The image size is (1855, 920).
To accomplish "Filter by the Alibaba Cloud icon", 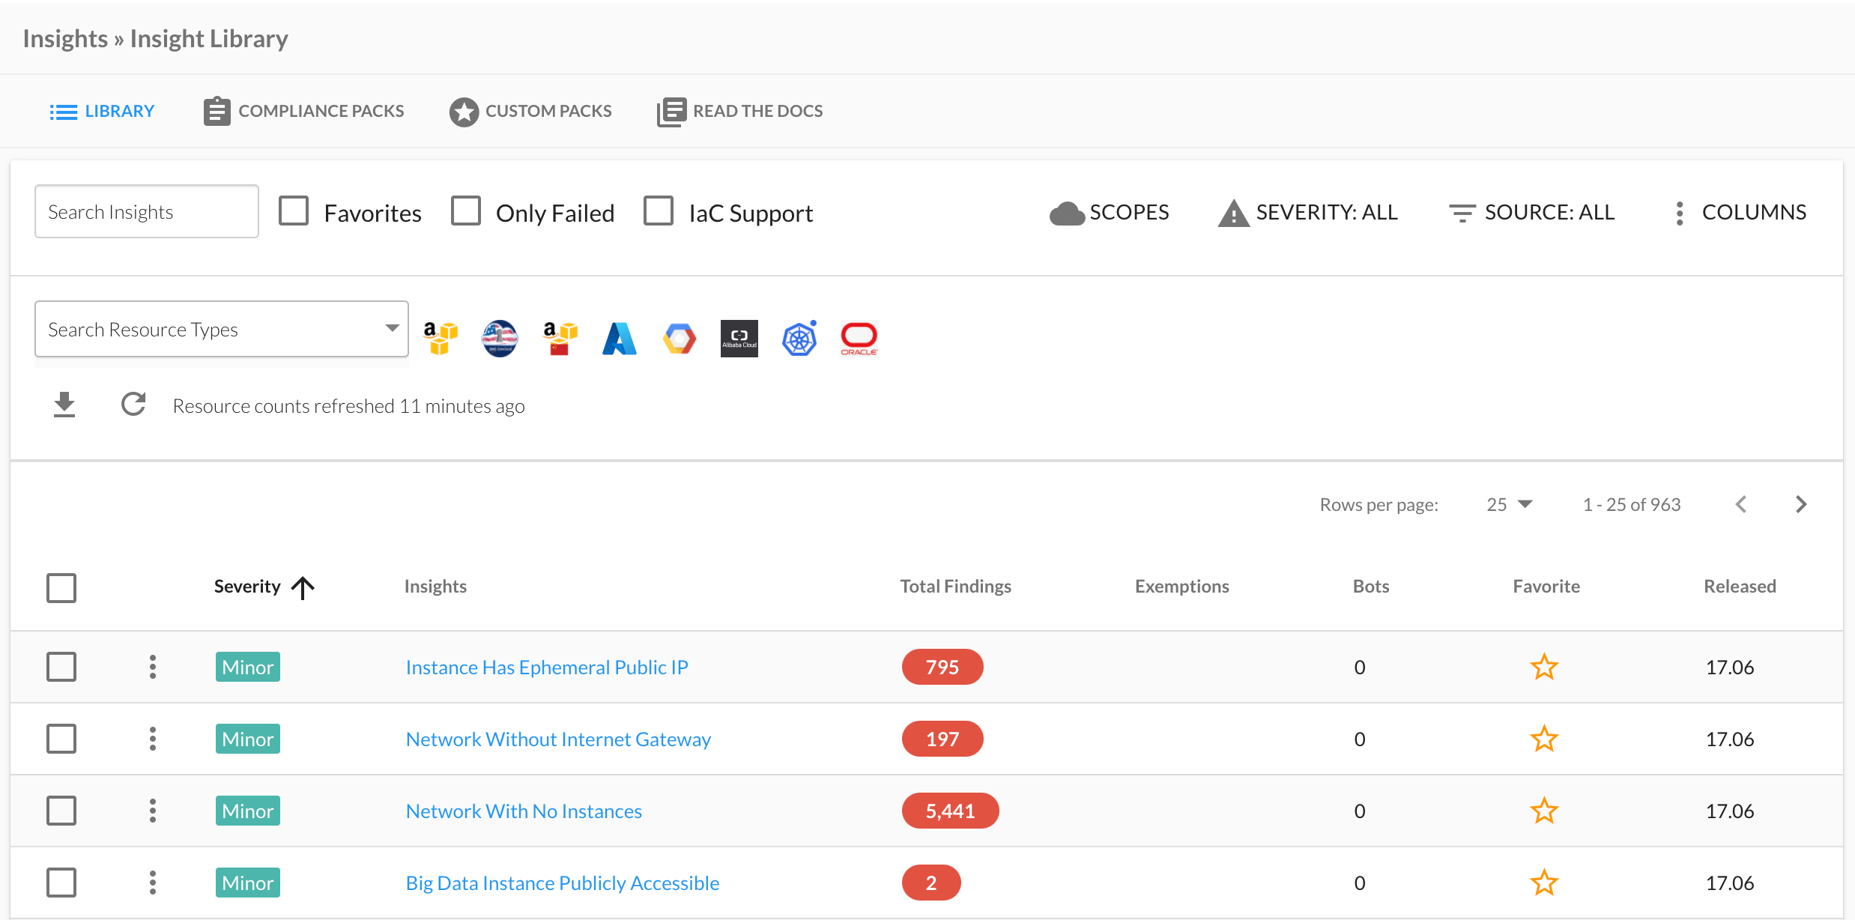I will (739, 339).
